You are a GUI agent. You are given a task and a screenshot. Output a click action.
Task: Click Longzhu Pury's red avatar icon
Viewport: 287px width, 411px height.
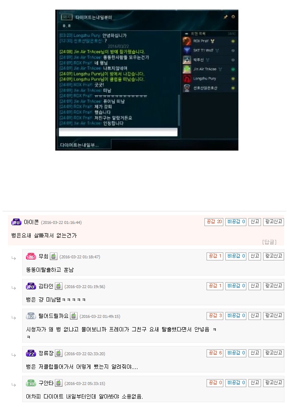point(187,79)
